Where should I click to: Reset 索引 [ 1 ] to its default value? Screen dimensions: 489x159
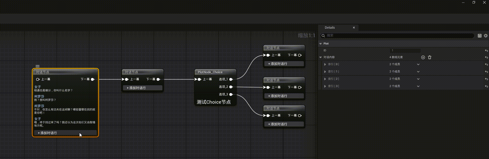click(486, 72)
